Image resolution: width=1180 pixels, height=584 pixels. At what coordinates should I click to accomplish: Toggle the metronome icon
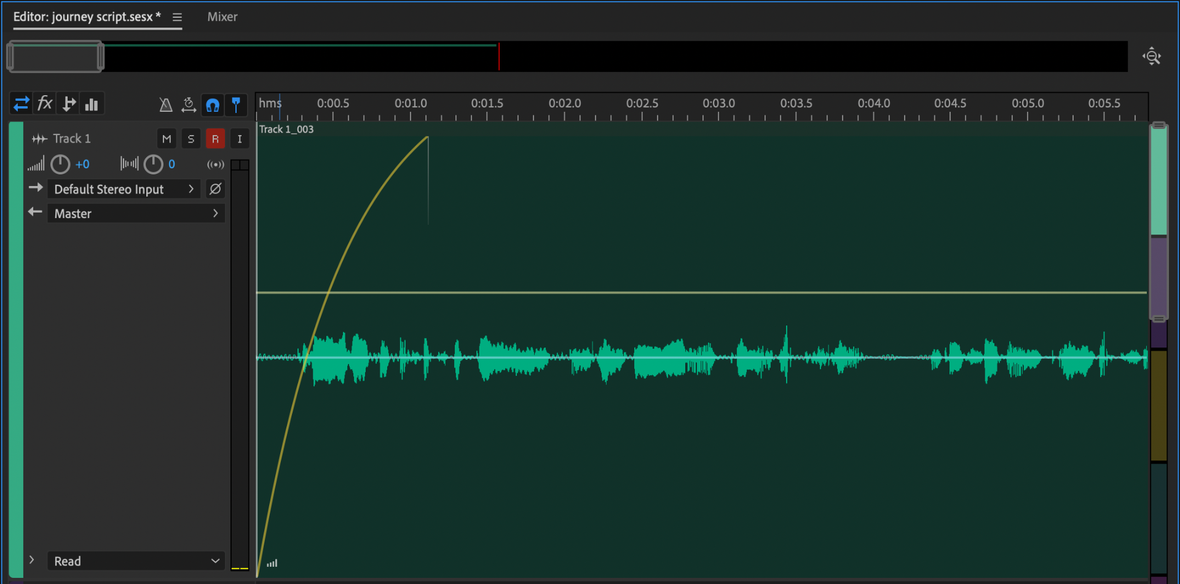[165, 105]
